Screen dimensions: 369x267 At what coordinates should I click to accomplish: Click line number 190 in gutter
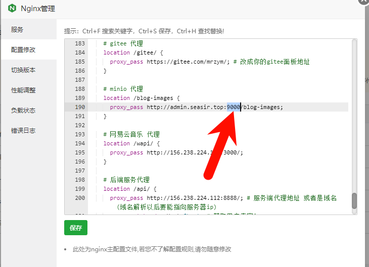pyautogui.click(x=80, y=107)
